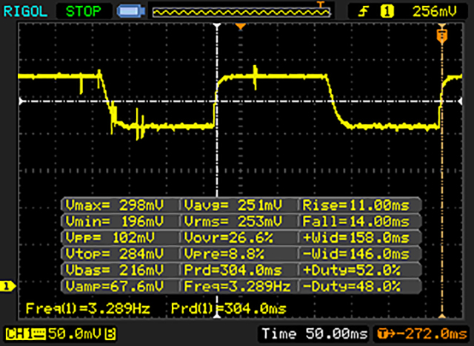Click the Vbas= 216mV measurement
Viewport: 474px width, 346px height.
pyautogui.click(x=115, y=270)
